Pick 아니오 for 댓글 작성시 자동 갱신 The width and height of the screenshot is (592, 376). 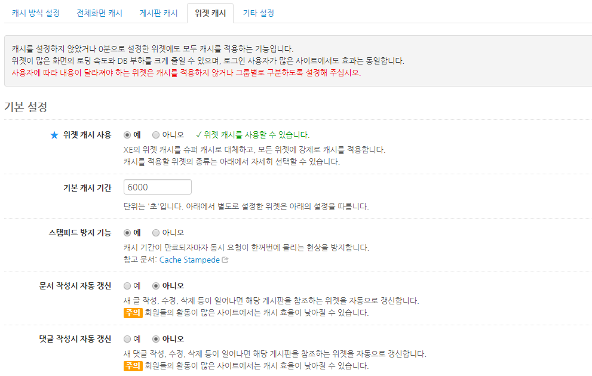pyautogui.click(x=156, y=339)
